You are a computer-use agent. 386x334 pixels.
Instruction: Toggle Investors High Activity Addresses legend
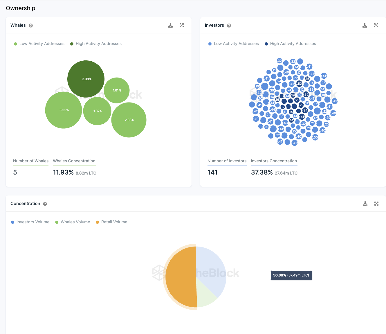290,44
